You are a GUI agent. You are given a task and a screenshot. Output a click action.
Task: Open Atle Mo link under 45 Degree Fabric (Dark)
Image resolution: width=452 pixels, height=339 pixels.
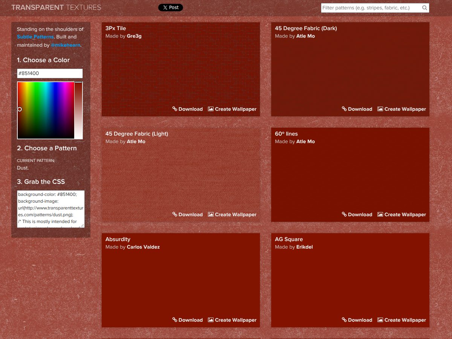pyautogui.click(x=305, y=36)
